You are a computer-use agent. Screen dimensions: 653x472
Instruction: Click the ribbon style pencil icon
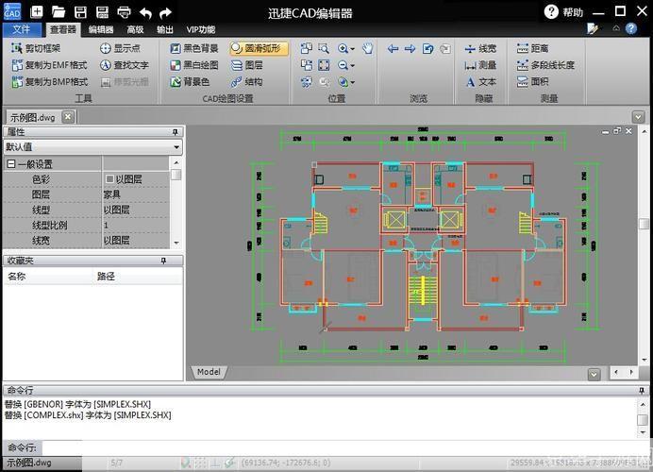[593, 28]
